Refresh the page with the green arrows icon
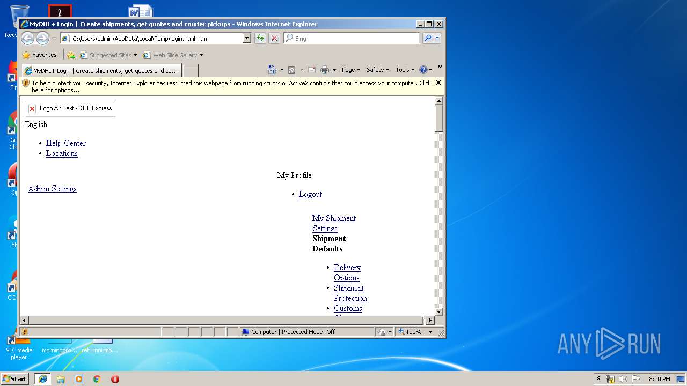The image size is (687, 386). (260, 38)
